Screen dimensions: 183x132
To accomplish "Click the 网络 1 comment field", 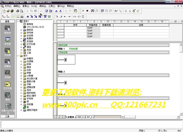I will (x=113, y=52).
